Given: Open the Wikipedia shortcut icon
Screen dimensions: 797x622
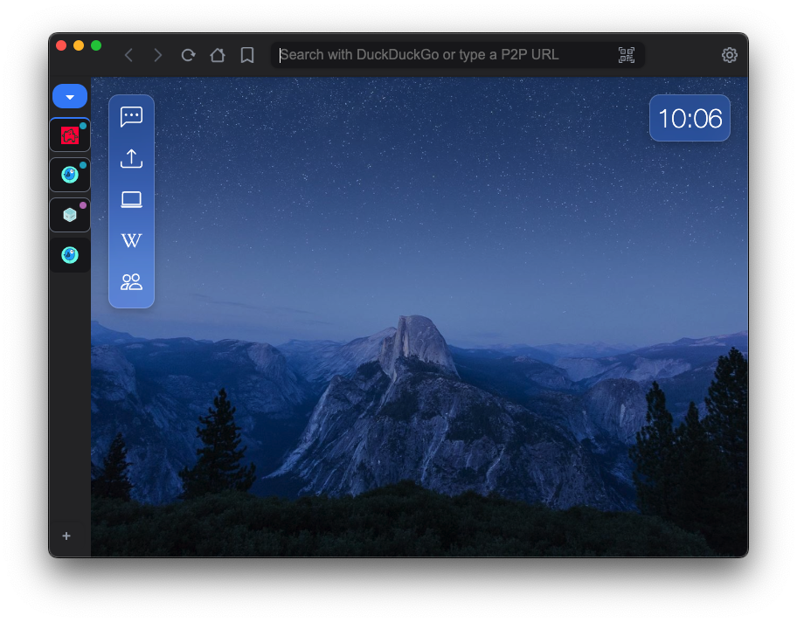Looking at the screenshot, I should [131, 241].
